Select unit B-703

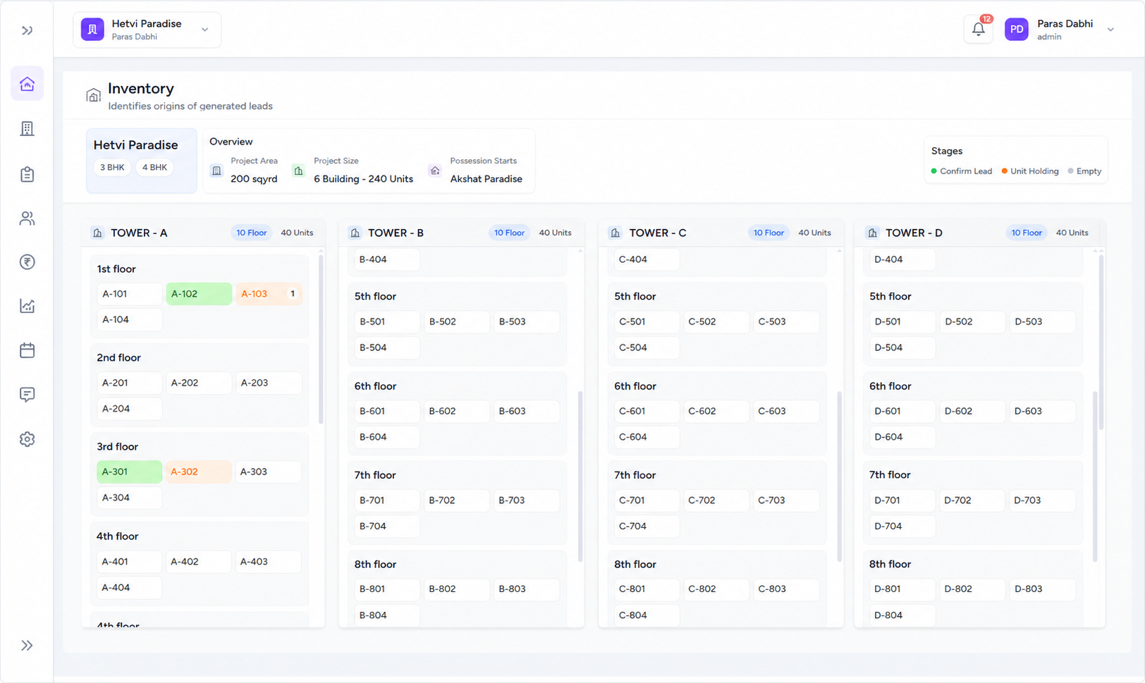(526, 500)
